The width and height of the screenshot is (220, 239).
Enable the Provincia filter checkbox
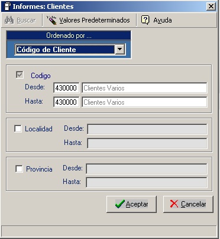(x=19, y=169)
